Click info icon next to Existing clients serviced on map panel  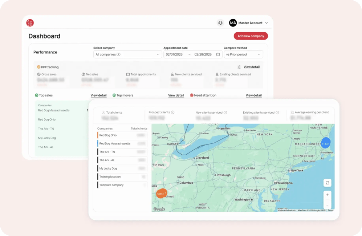[277, 113]
